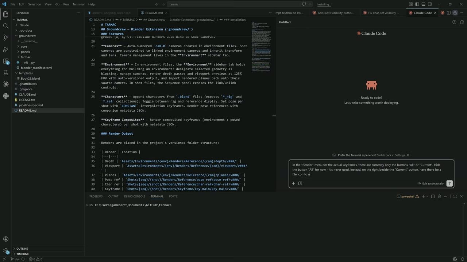
Task: Open the Search view in activity bar
Action: click(x=5, y=26)
